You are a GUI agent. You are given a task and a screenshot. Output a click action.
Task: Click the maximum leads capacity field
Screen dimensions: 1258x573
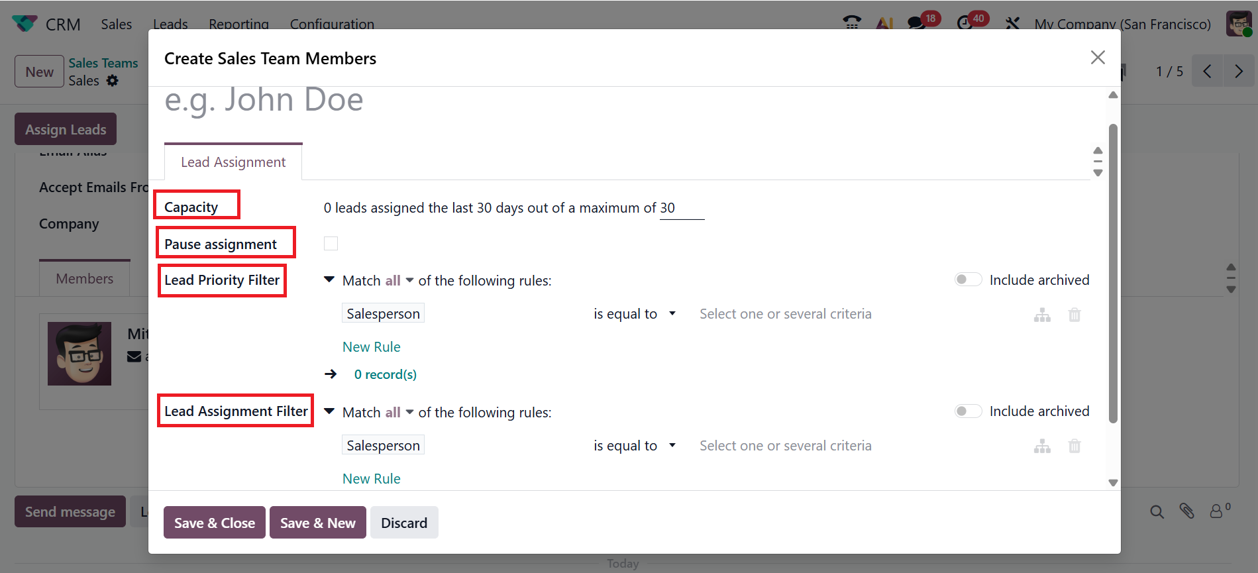click(681, 208)
